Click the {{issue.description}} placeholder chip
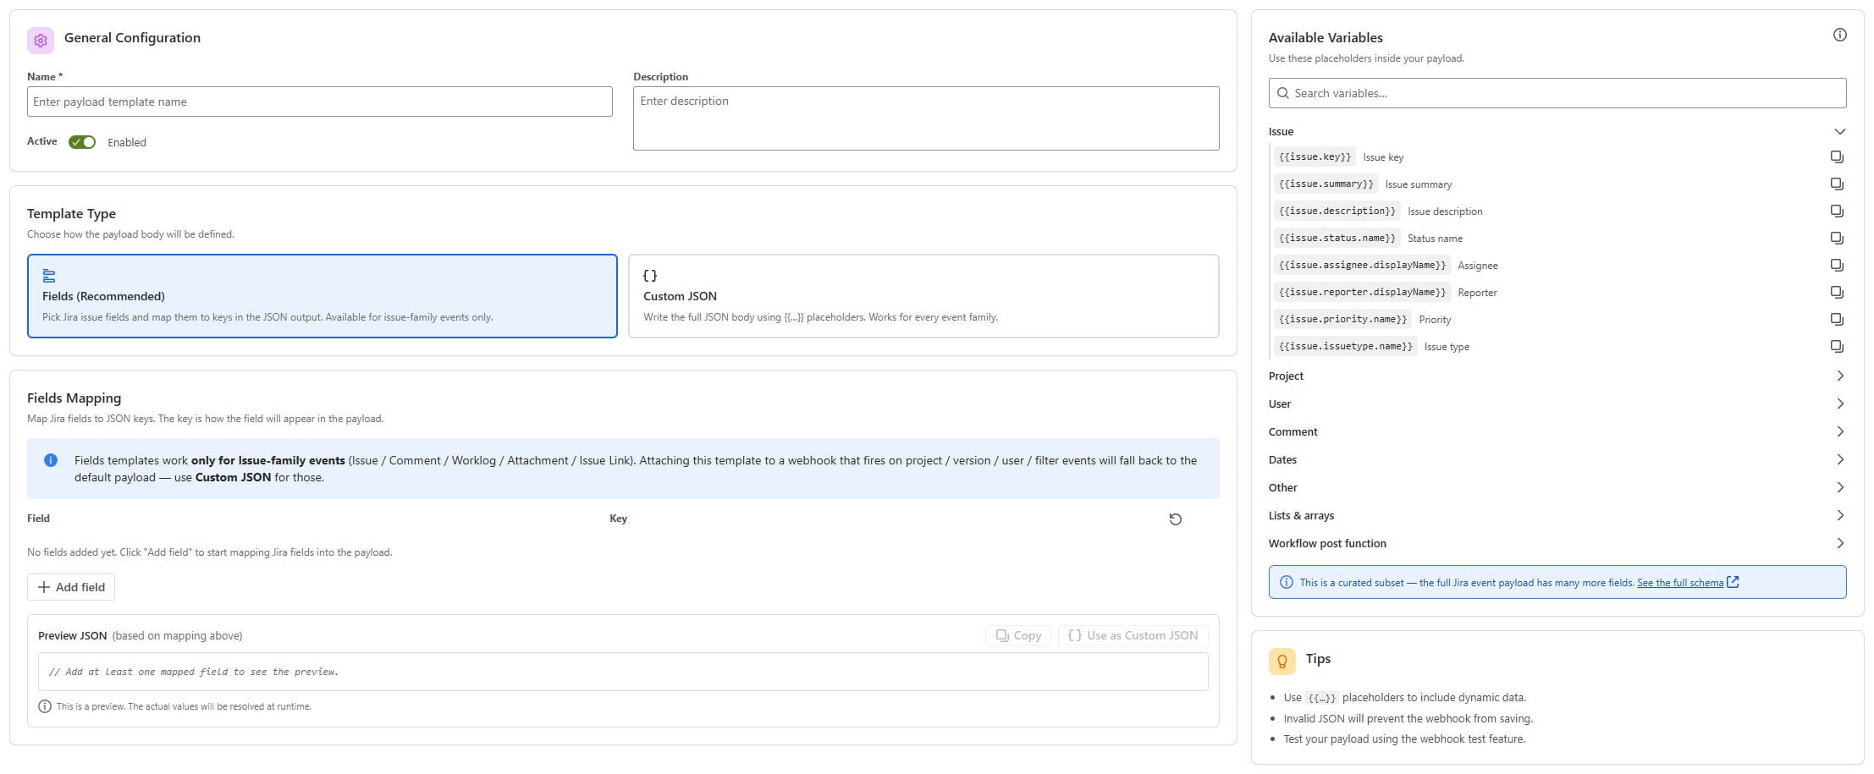This screenshot has width=1874, height=774. click(1337, 211)
